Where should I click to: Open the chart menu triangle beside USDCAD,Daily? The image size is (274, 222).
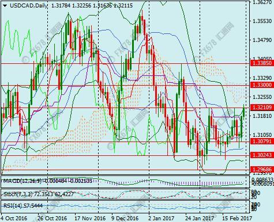(x=5, y=6)
